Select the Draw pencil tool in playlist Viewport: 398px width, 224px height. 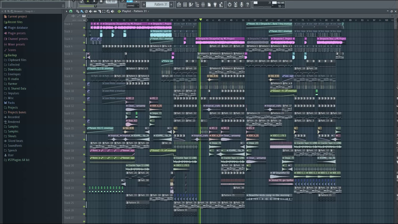click(x=77, y=11)
